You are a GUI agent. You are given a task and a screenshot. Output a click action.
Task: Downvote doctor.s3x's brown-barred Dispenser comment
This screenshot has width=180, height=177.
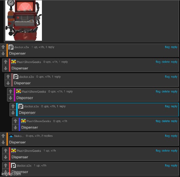pyautogui.click(x=8, y=83)
